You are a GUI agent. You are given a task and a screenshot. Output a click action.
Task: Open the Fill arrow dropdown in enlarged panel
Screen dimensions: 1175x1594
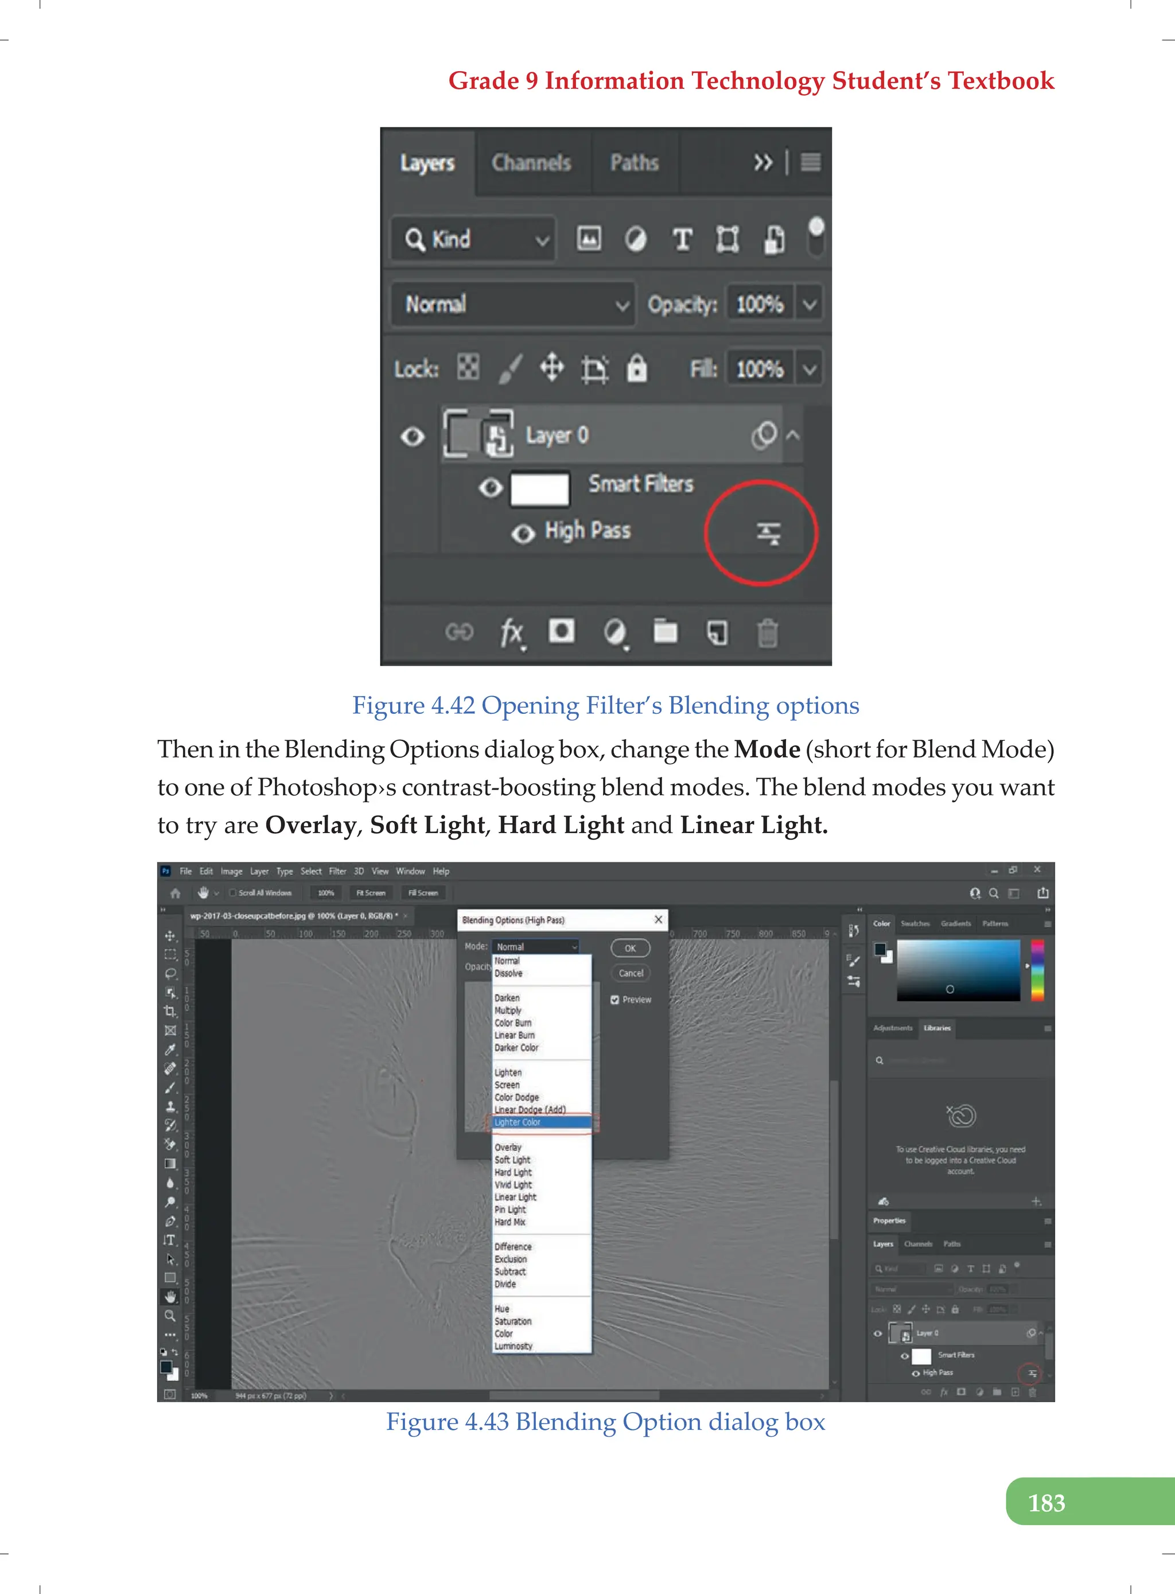click(810, 369)
